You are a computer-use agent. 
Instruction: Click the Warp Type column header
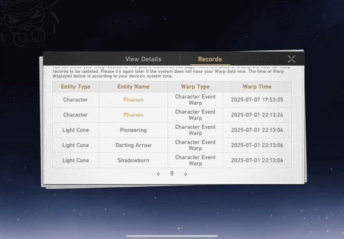(x=196, y=87)
